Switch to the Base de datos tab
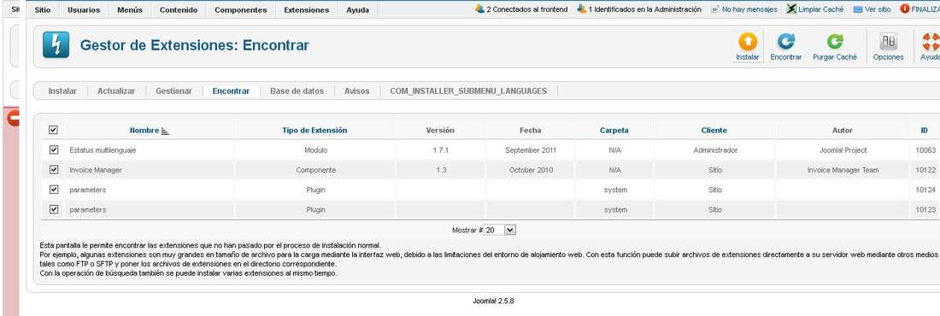The height and width of the screenshot is (316, 940). coord(297,91)
